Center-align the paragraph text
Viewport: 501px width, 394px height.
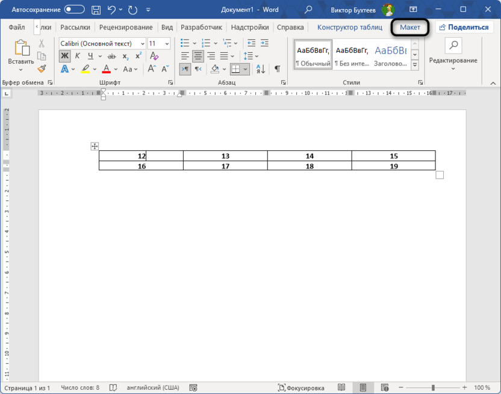[198, 56]
